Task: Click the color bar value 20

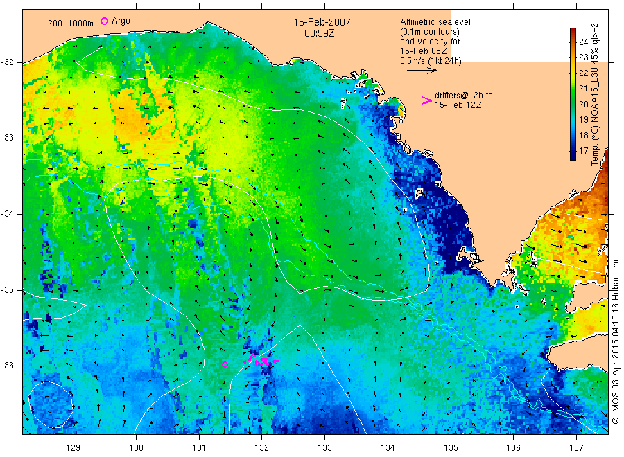Action: [x=583, y=104]
